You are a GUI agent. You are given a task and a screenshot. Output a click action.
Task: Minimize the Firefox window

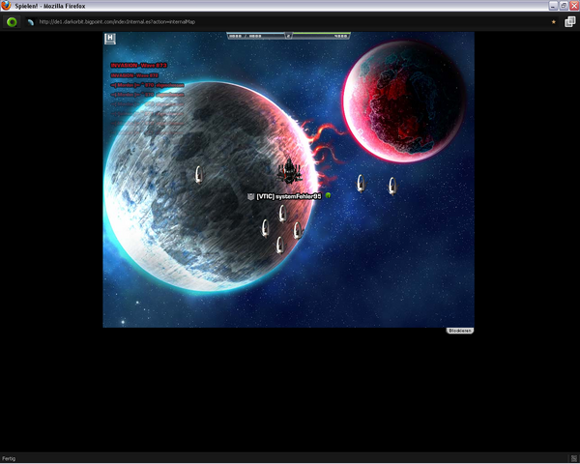point(553,6)
